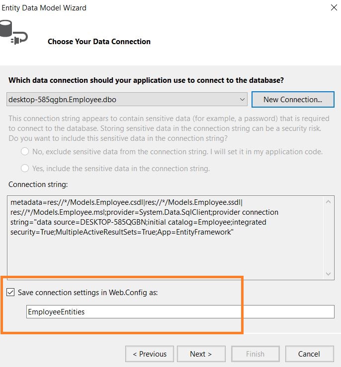
Task: Cancel the wizard
Action: tap(309, 354)
